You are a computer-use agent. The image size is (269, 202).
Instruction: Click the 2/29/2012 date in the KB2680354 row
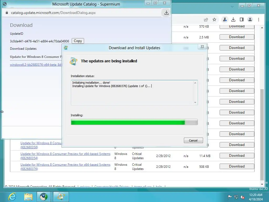pyautogui.click(x=163, y=156)
